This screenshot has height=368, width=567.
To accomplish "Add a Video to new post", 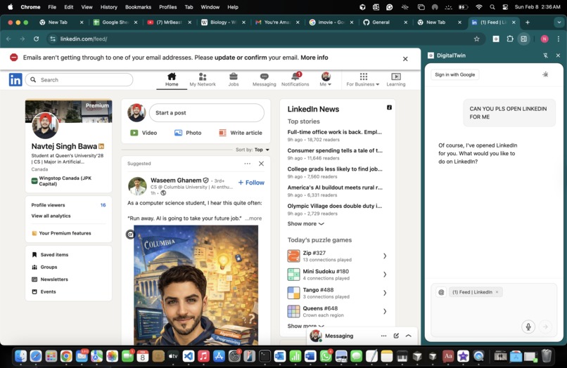I will pos(144,133).
